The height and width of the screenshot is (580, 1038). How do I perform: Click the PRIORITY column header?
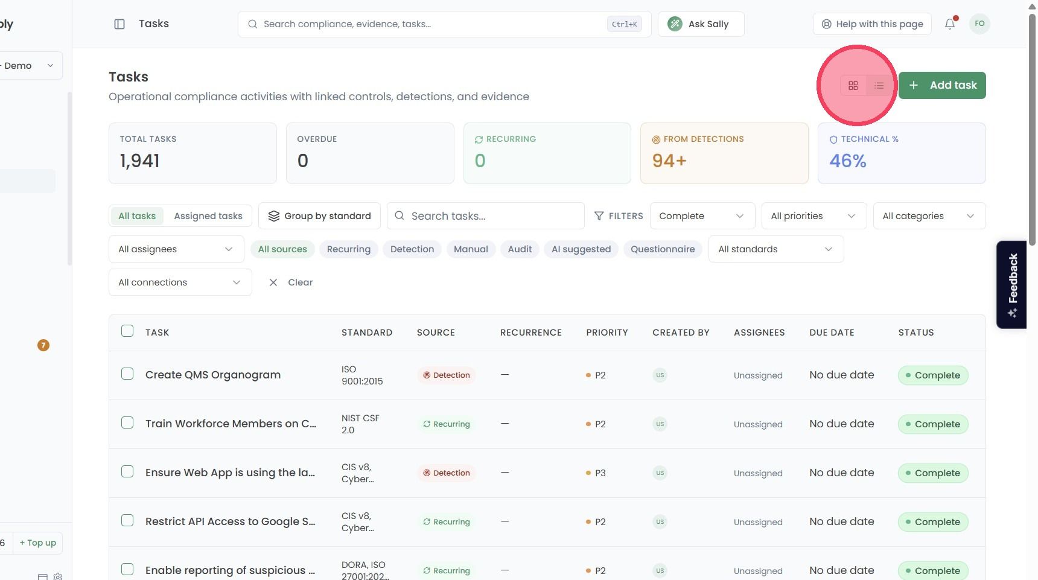[607, 333]
